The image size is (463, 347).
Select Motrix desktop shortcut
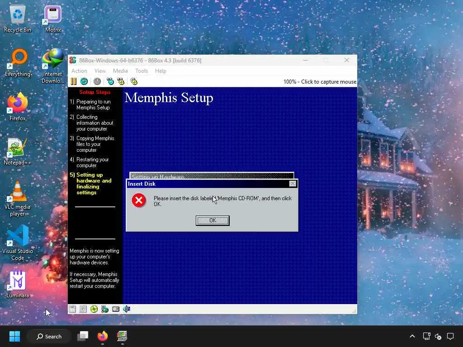[x=53, y=19]
